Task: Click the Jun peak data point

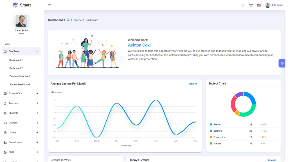Action: [156, 100]
